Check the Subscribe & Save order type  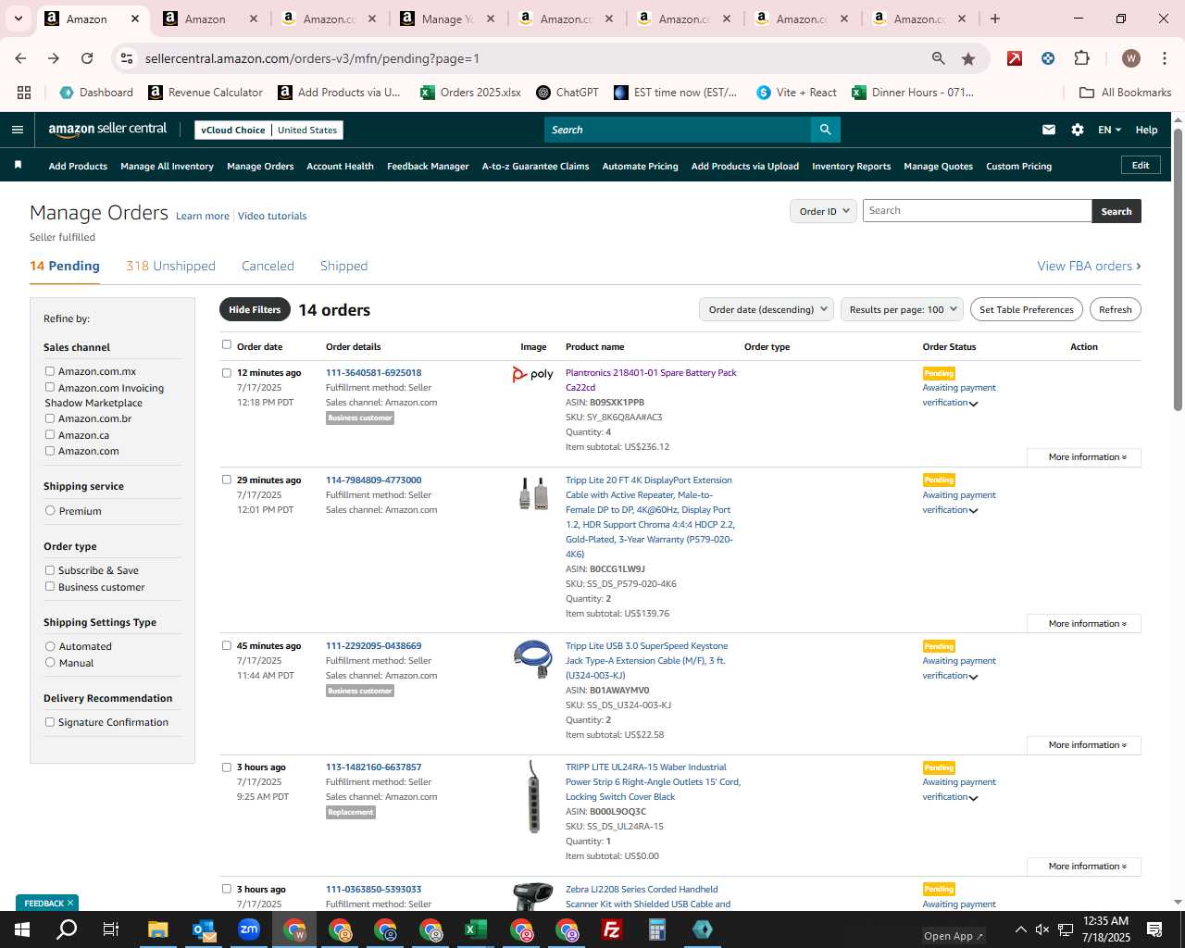point(50,570)
